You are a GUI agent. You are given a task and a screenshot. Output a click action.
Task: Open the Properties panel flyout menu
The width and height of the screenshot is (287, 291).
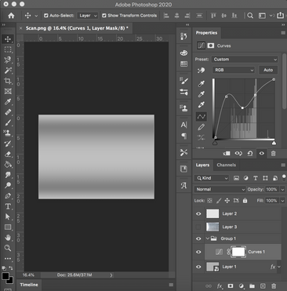[x=283, y=33]
